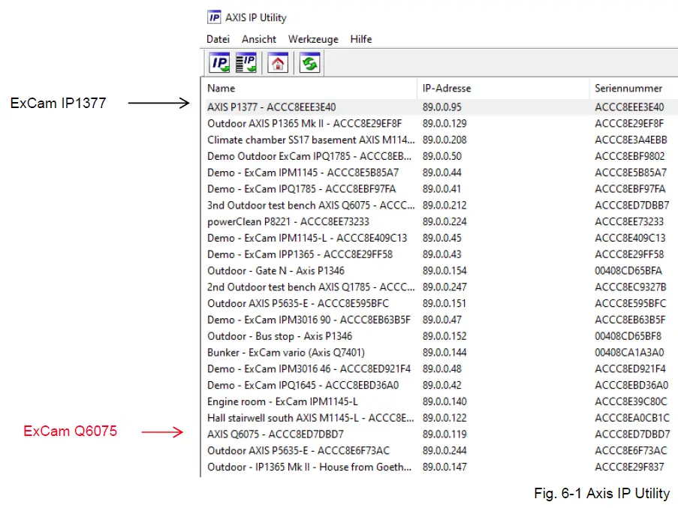Click IP address 89.0.0.119
This screenshot has height=508, width=678.
444,434
